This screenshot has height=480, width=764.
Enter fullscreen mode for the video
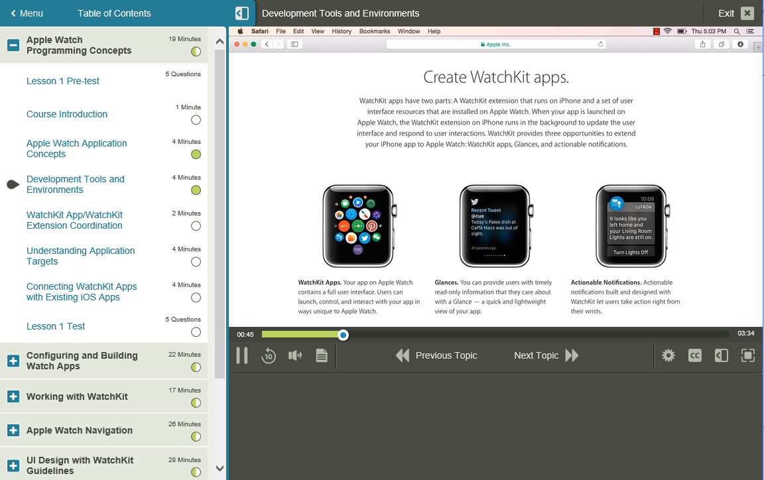click(747, 355)
